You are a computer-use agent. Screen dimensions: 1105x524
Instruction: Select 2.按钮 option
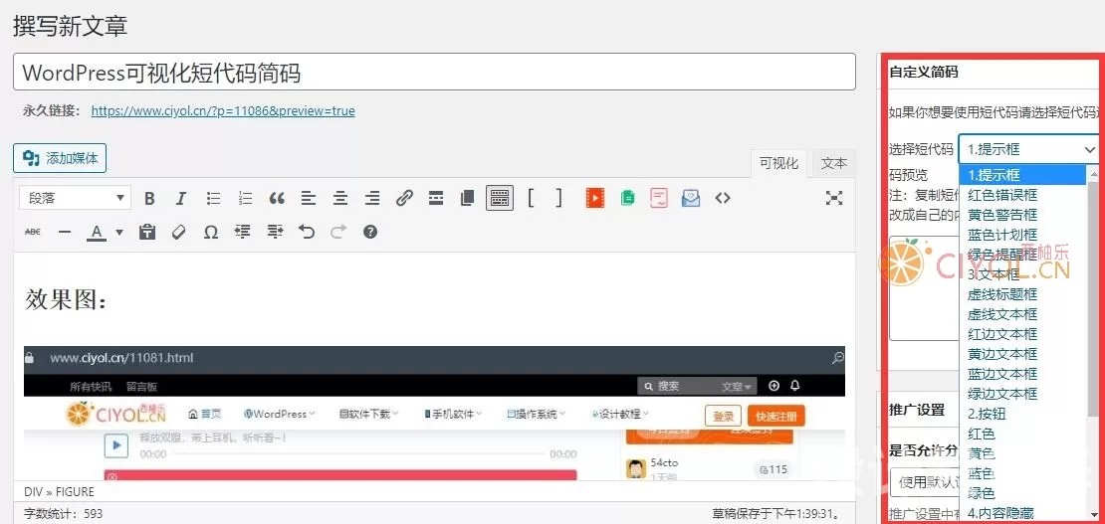click(x=1022, y=414)
